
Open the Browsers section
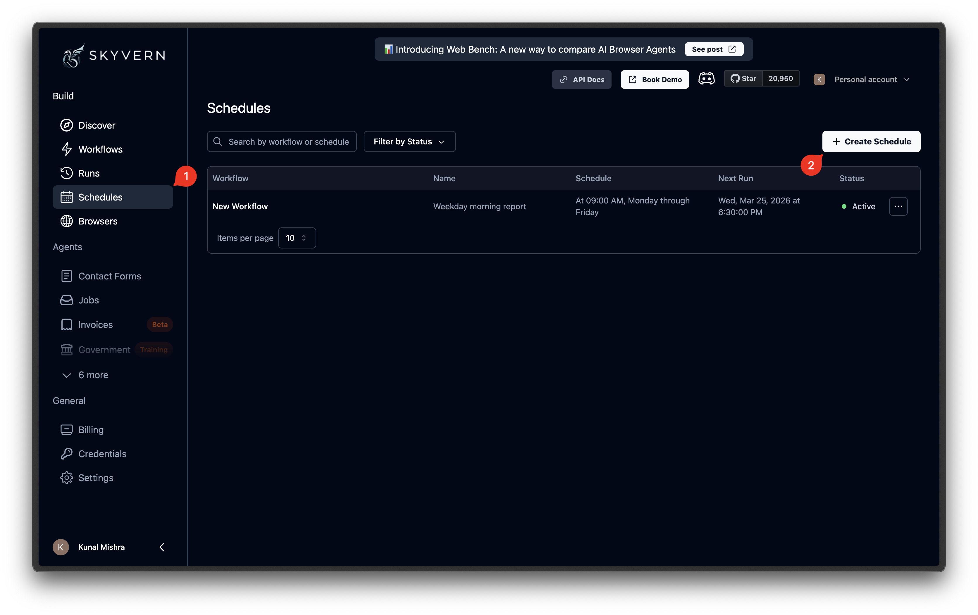click(x=98, y=221)
